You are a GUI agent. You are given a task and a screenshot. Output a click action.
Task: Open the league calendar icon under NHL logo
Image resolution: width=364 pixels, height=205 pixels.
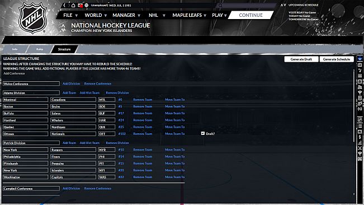click(360, 132)
